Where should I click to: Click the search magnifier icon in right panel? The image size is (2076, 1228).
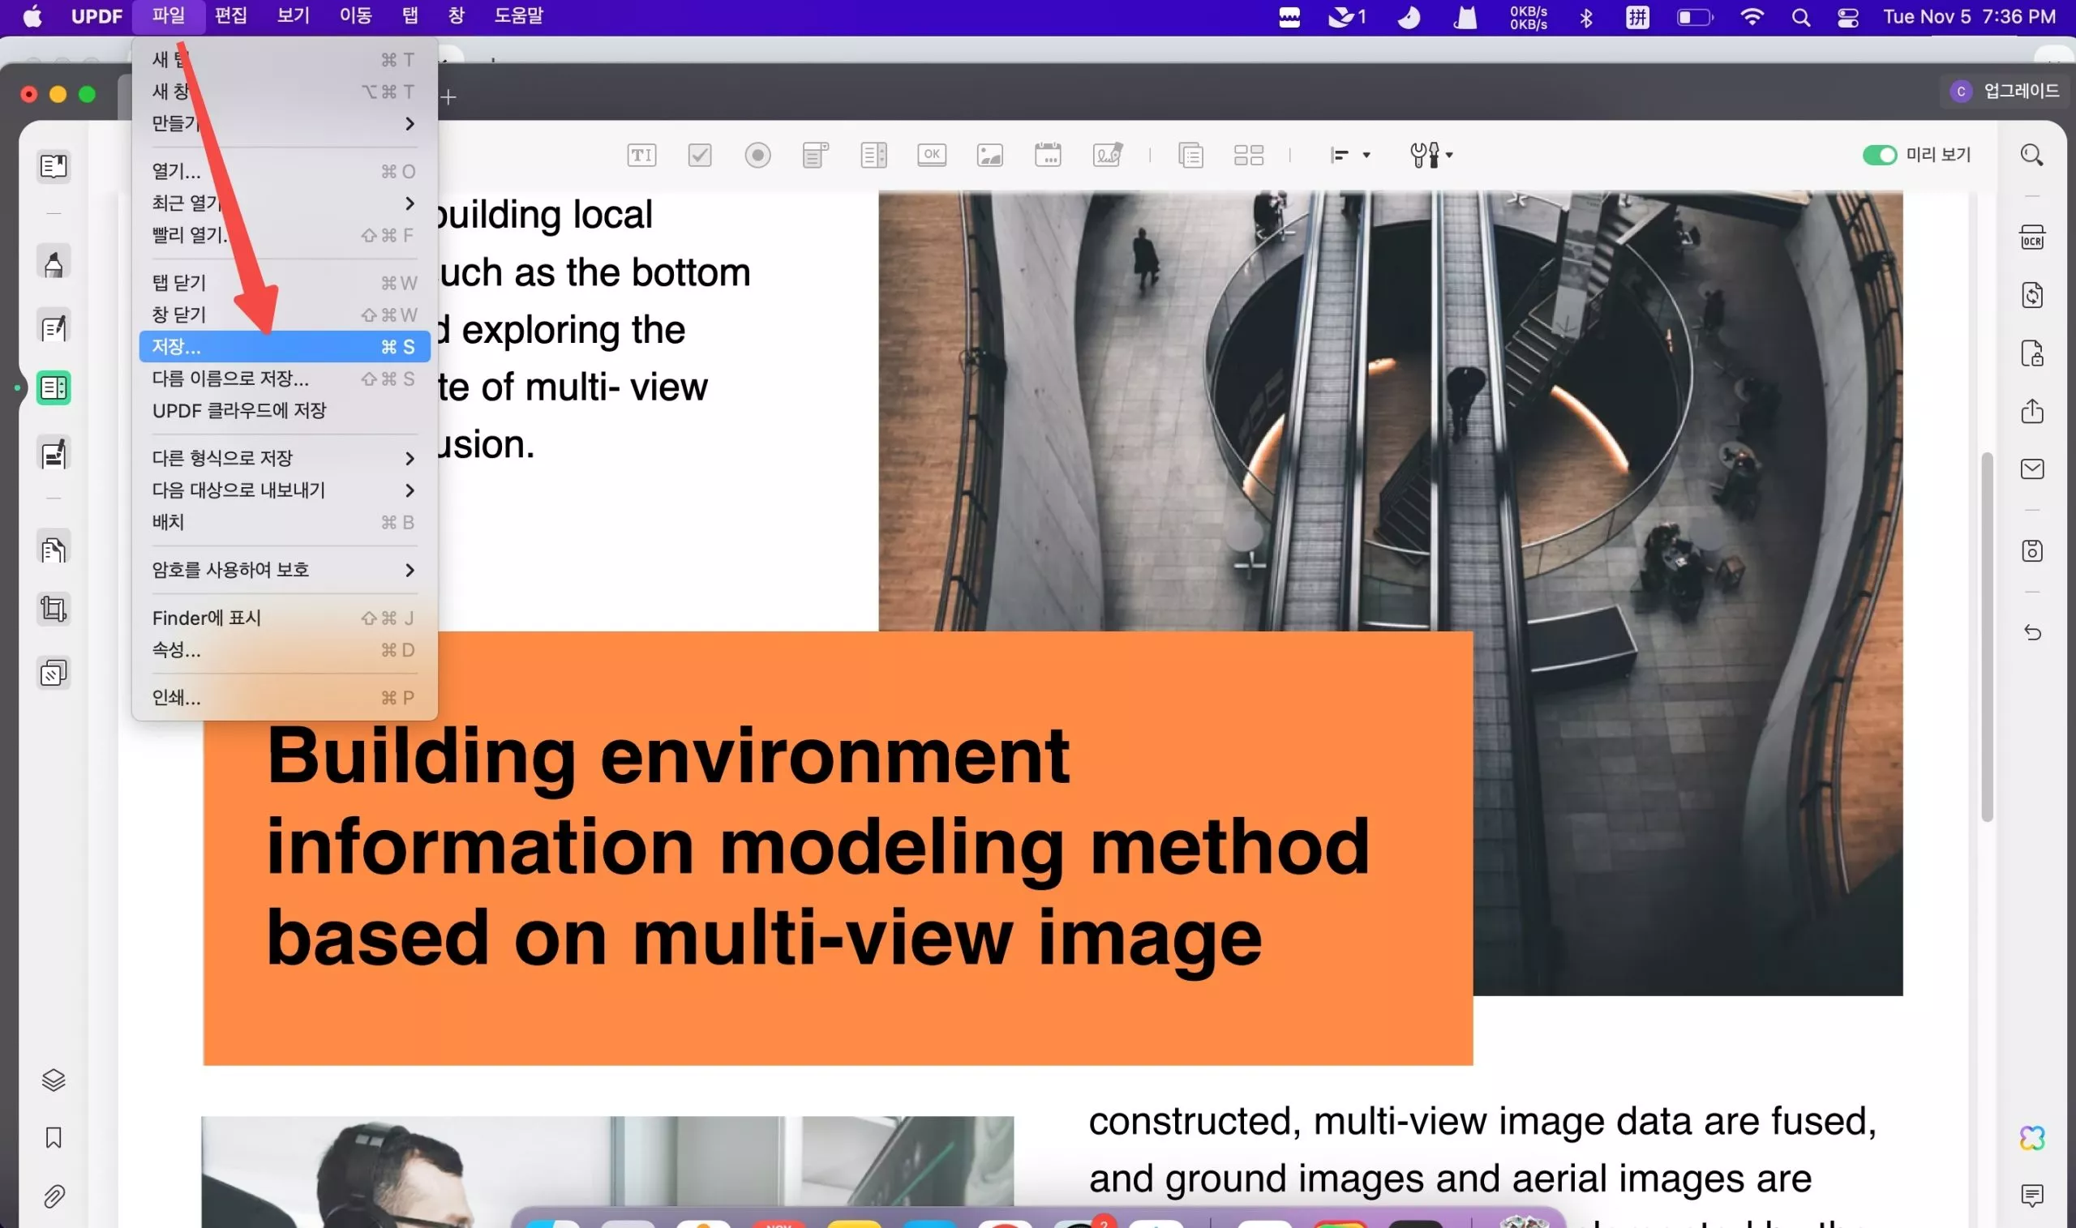tap(2031, 155)
